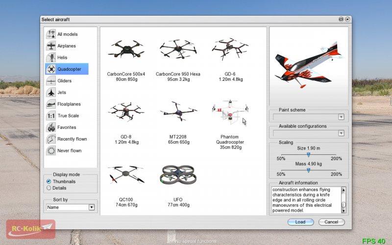Screen dimensions: 392x245
Task: Click the Never flown label text
Action: coord(70,150)
